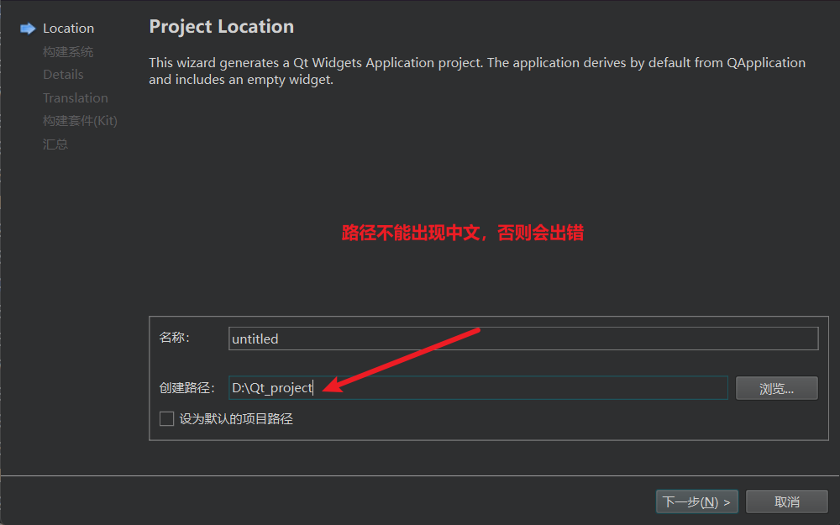This screenshot has width=840, height=525.
Task: Enable the 设为默认的项目路径 checkbox
Action: [x=166, y=418]
